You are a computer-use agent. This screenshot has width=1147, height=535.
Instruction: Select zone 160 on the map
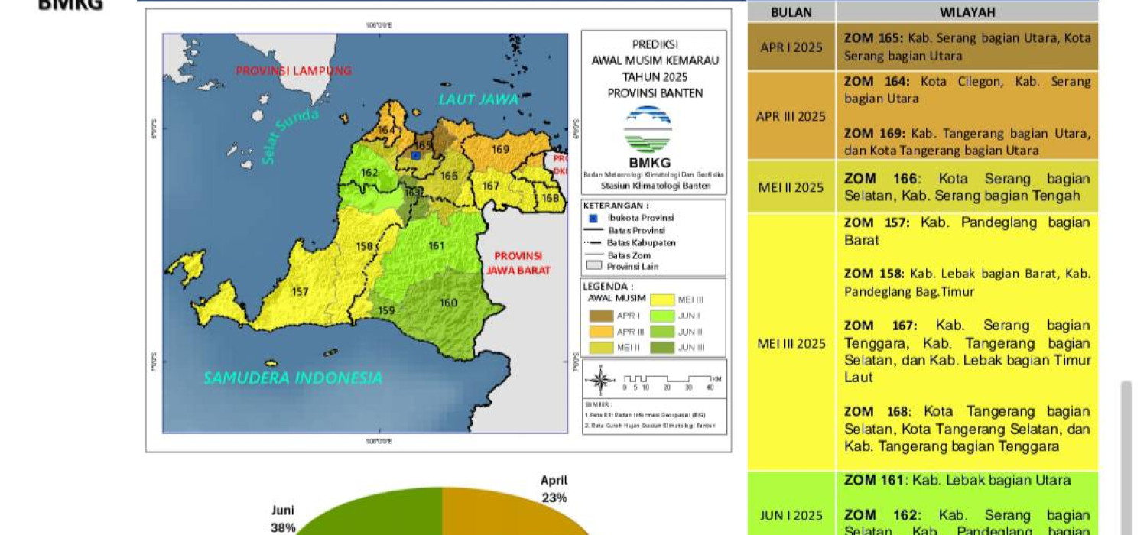click(448, 303)
